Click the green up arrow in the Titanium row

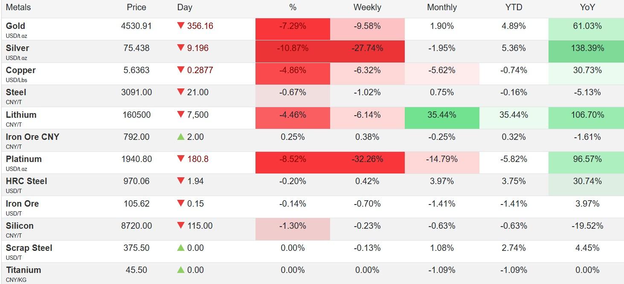[180, 270]
